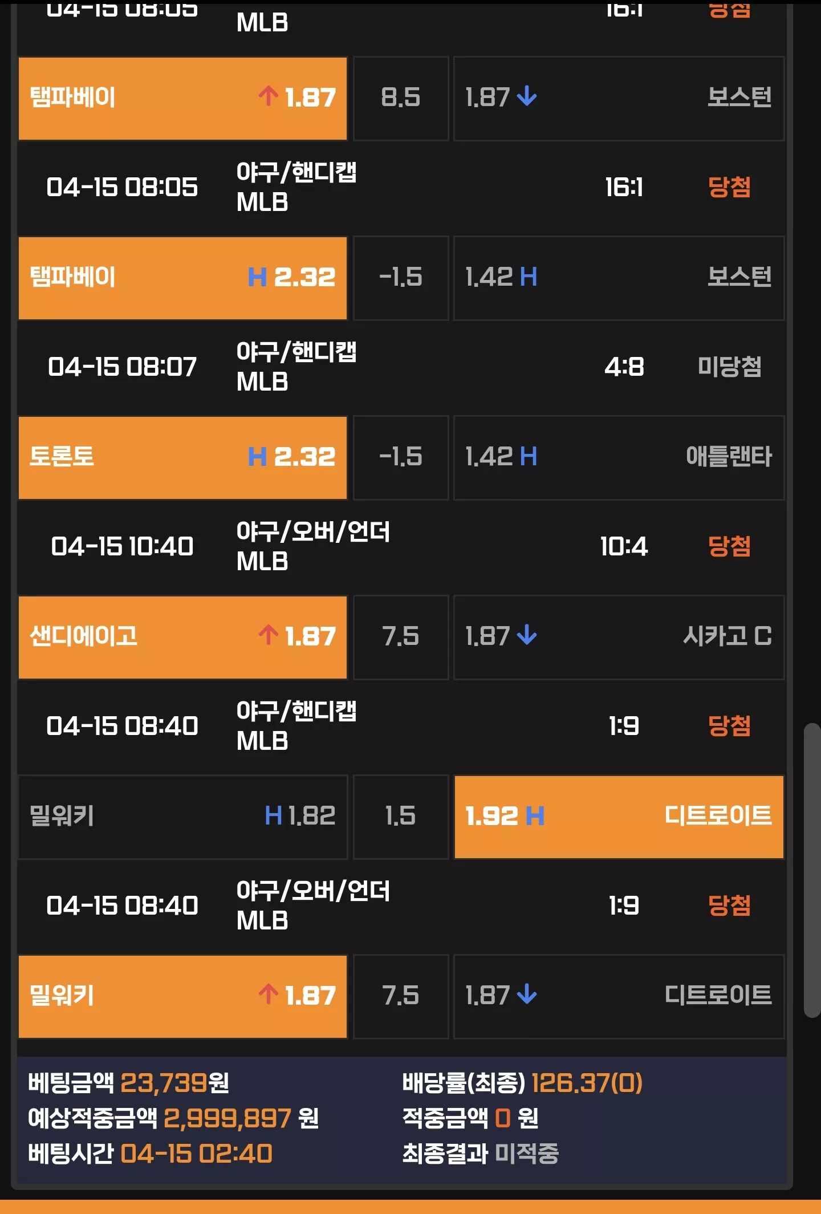Select the 탬파베이 1.87 over bet cell
The height and width of the screenshot is (1214, 821).
point(182,98)
